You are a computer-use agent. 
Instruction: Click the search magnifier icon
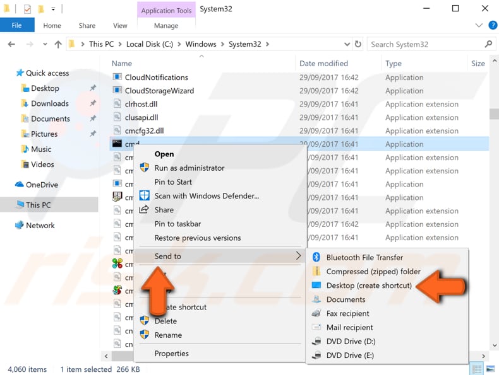(x=488, y=44)
